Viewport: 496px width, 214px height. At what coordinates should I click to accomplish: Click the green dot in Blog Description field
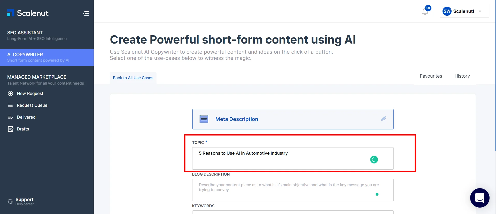[x=377, y=194]
